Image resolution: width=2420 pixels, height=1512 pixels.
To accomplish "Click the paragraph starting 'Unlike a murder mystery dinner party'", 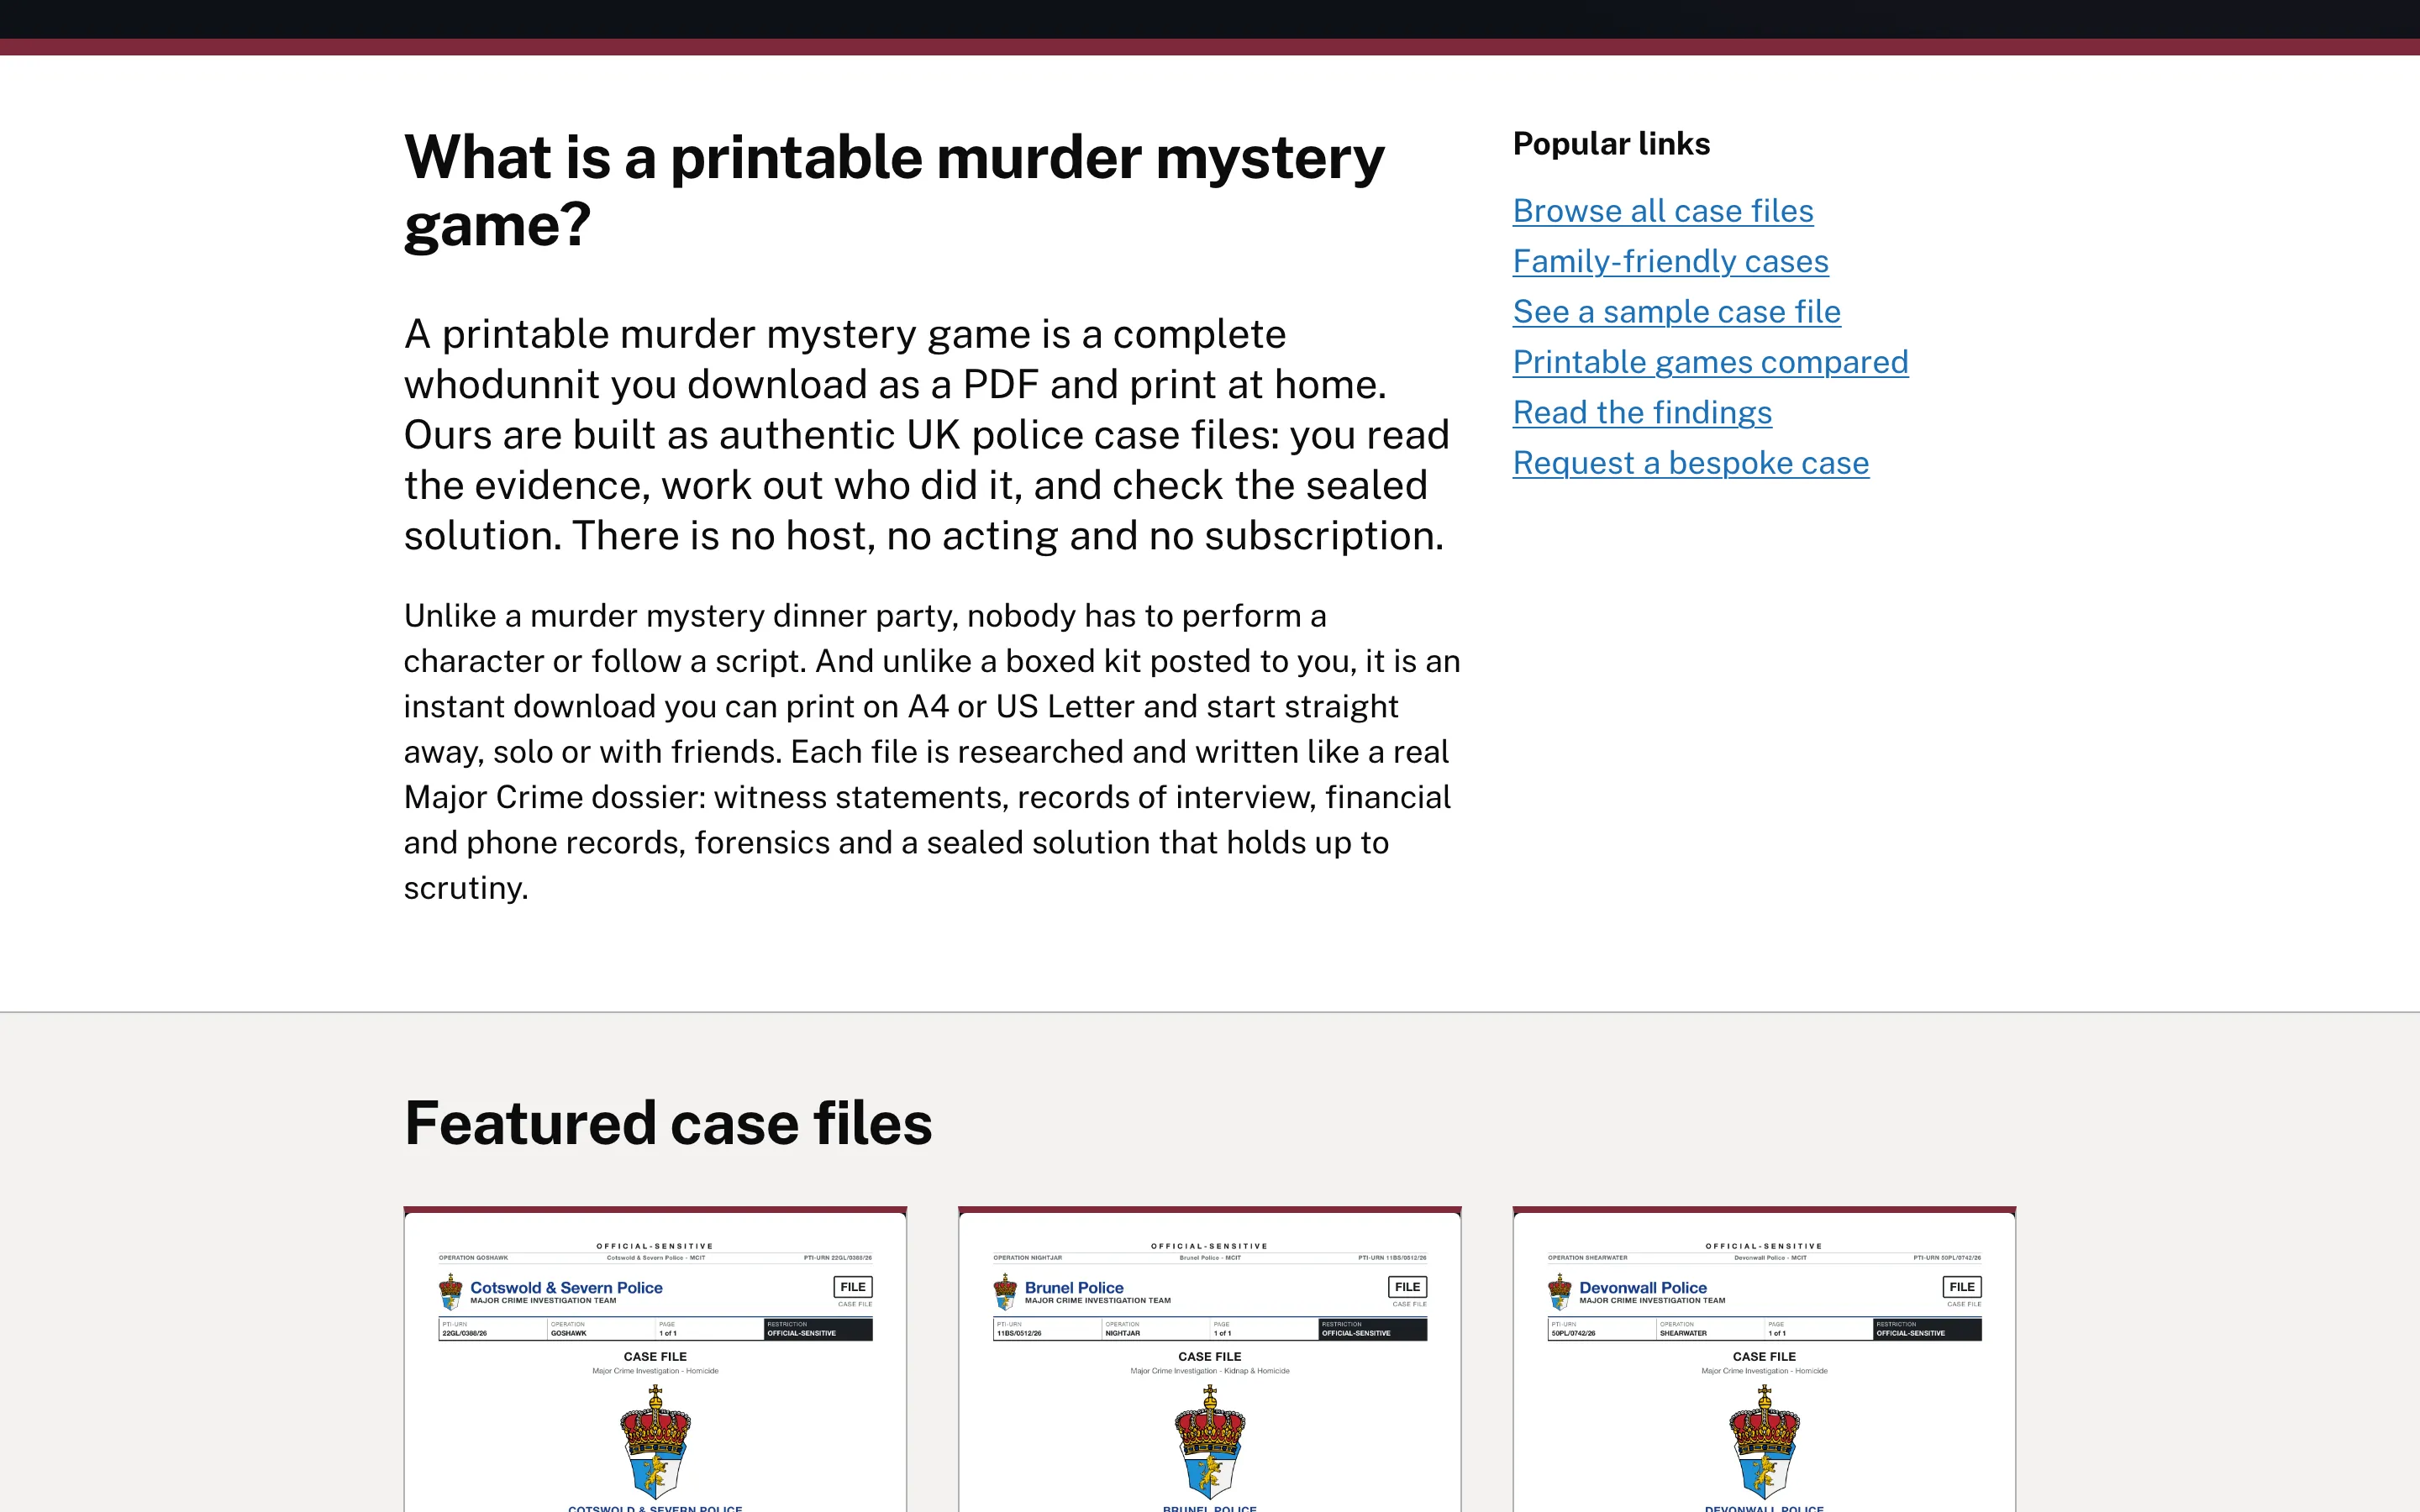I will 932,752.
